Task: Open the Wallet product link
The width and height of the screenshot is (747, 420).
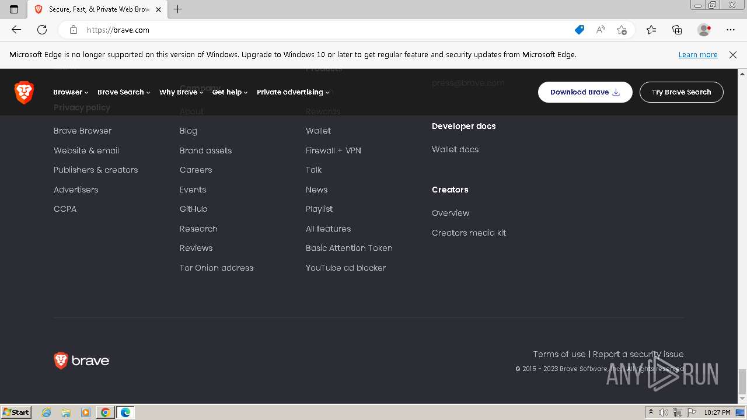Action: coord(318,131)
